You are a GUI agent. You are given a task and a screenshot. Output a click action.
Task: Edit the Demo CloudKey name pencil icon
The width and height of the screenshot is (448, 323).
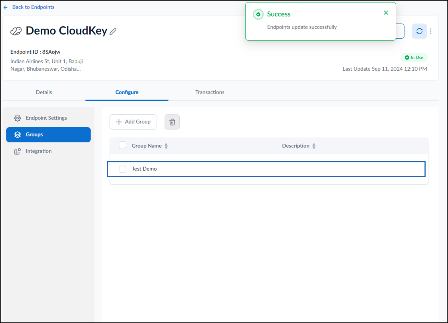pyautogui.click(x=113, y=31)
